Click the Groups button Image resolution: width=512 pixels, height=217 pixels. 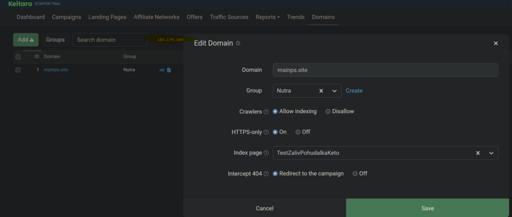55,40
